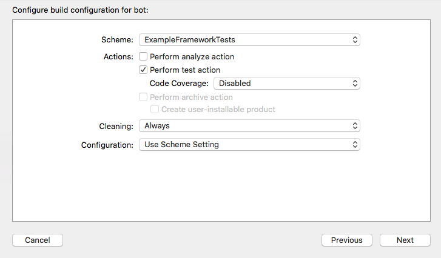The width and height of the screenshot is (441, 258).
Task: Click the Code Coverage chevron arrows
Action: tap(355, 84)
